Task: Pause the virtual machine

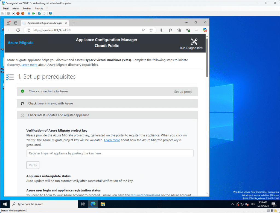Action: 29,13
